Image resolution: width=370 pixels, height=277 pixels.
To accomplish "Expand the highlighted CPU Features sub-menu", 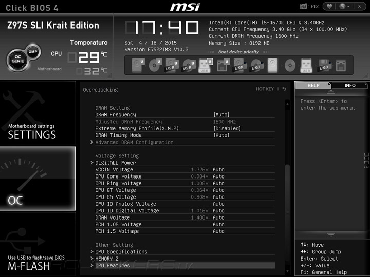I will tap(183, 265).
